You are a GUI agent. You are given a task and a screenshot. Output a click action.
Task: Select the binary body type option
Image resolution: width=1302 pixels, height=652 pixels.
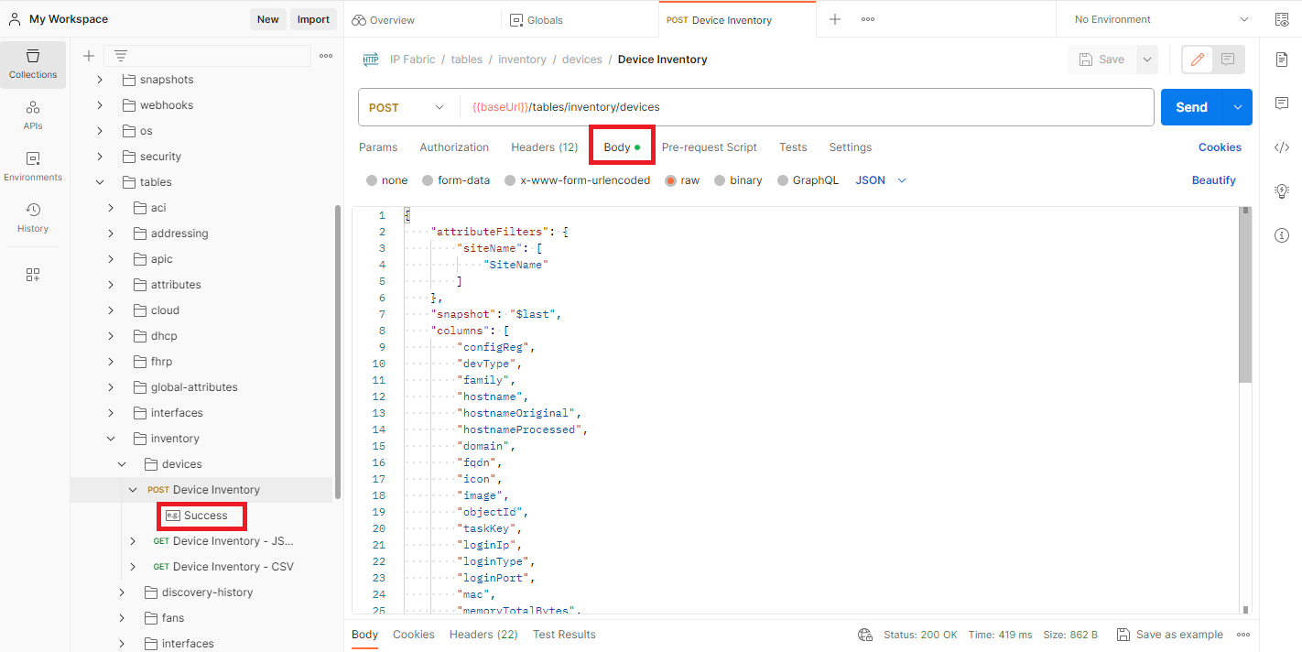[x=721, y=180]
